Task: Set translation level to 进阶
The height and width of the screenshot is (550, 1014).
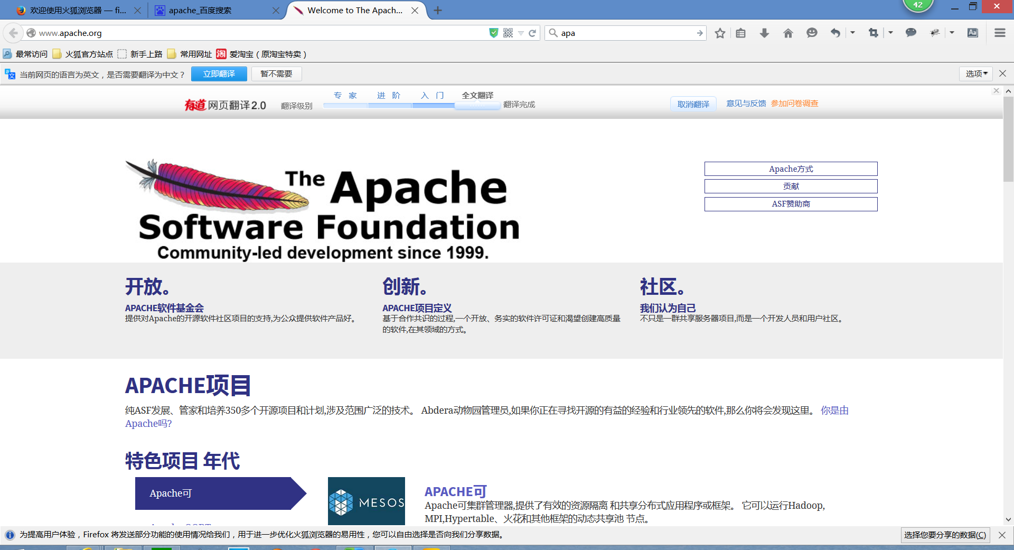Action: click(389, 96)
